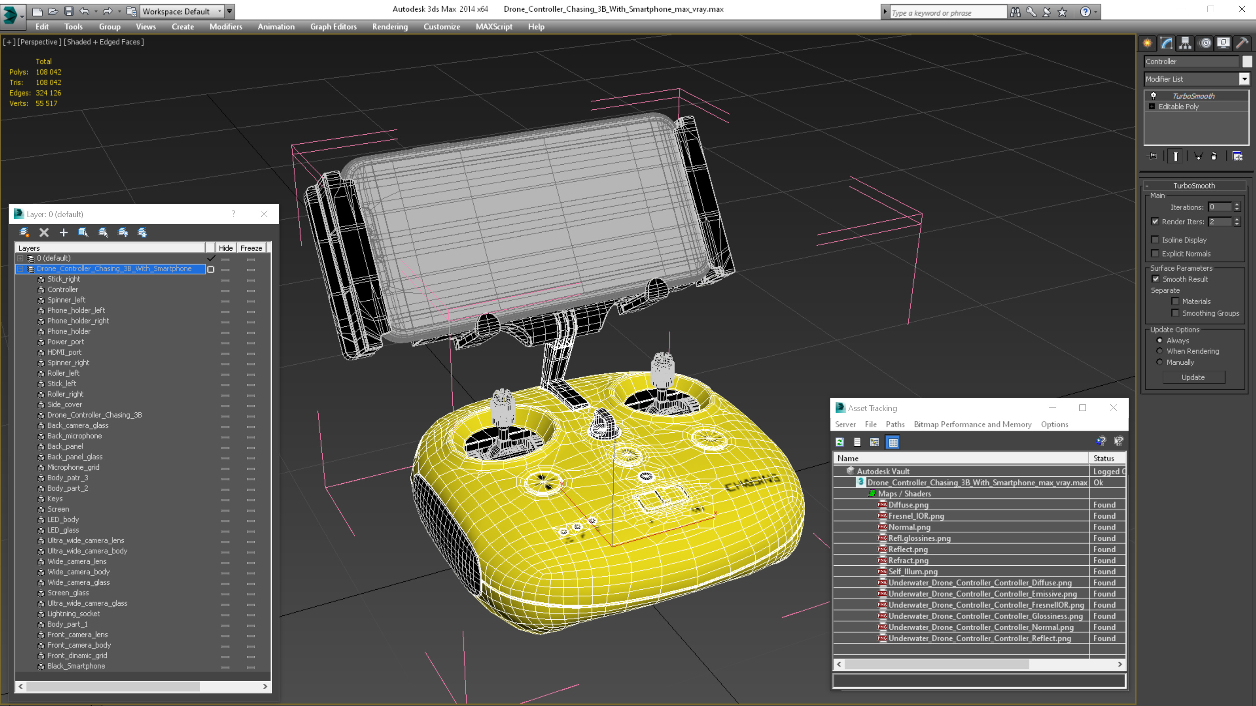1256x706 pixels.
Task: Click the Redo arrow icon
Action: click(x=107, y=11)
